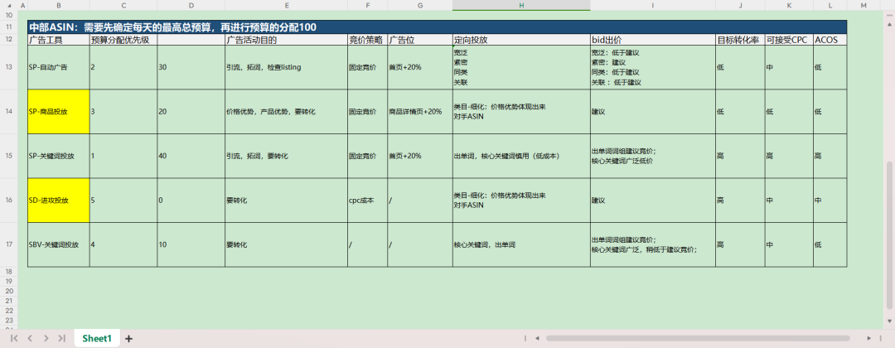Select the '引流，拓词，检查listing' cell
This screenshot has width=895, height=348.
pyautogui.click(x=287, y=67)
